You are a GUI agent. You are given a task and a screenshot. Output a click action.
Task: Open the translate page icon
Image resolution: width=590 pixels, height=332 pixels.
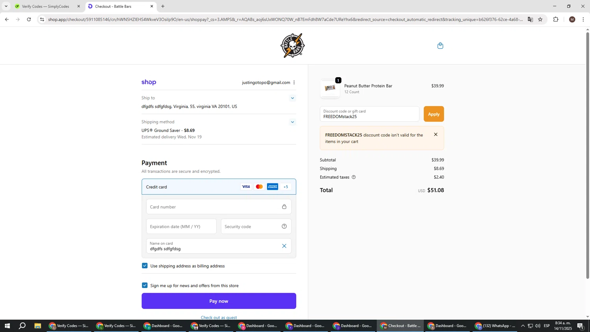(x=530, y=19)
